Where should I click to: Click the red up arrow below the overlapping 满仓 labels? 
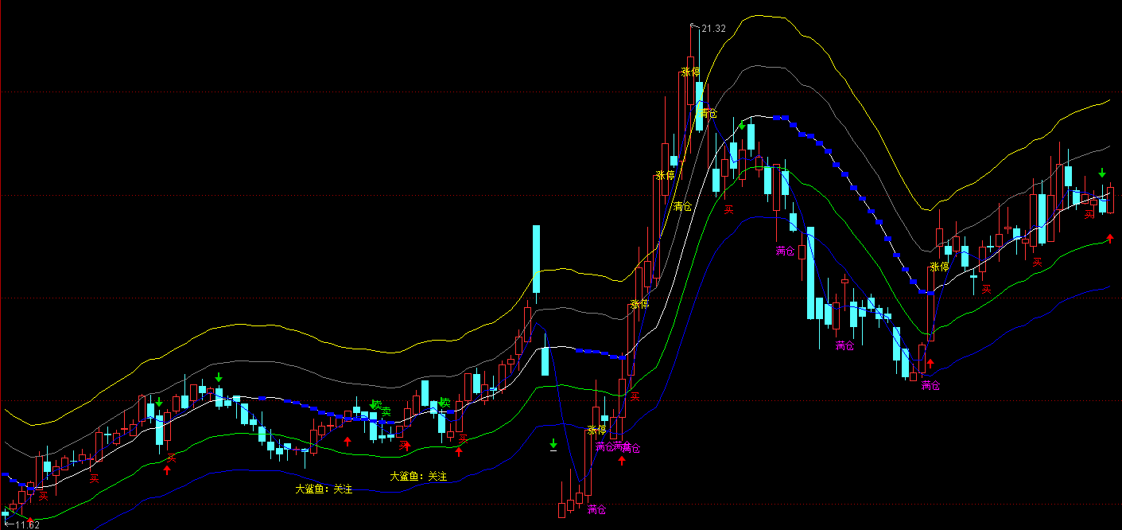pyautogui.click(x=621, y=460)
